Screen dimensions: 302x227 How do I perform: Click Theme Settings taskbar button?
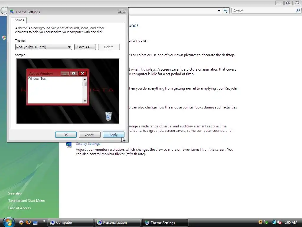(x=165, y=223)
